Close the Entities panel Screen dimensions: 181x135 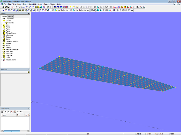coord(29,13)
